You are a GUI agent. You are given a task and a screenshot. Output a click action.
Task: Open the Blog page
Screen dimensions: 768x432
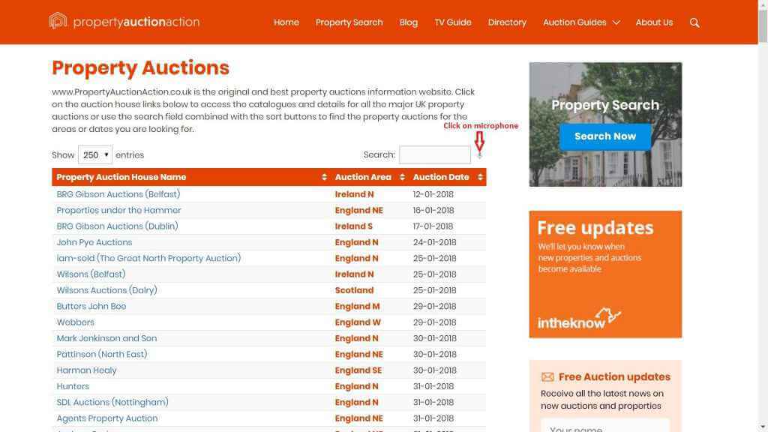[409, 22]
